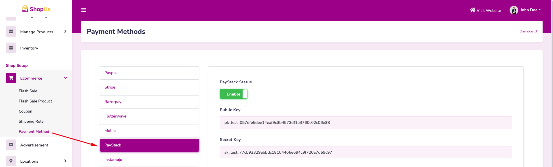The image size is (553, 167).
Task: Go to the Dashboard breadcrumb link
Action: (x=528, y=31)
